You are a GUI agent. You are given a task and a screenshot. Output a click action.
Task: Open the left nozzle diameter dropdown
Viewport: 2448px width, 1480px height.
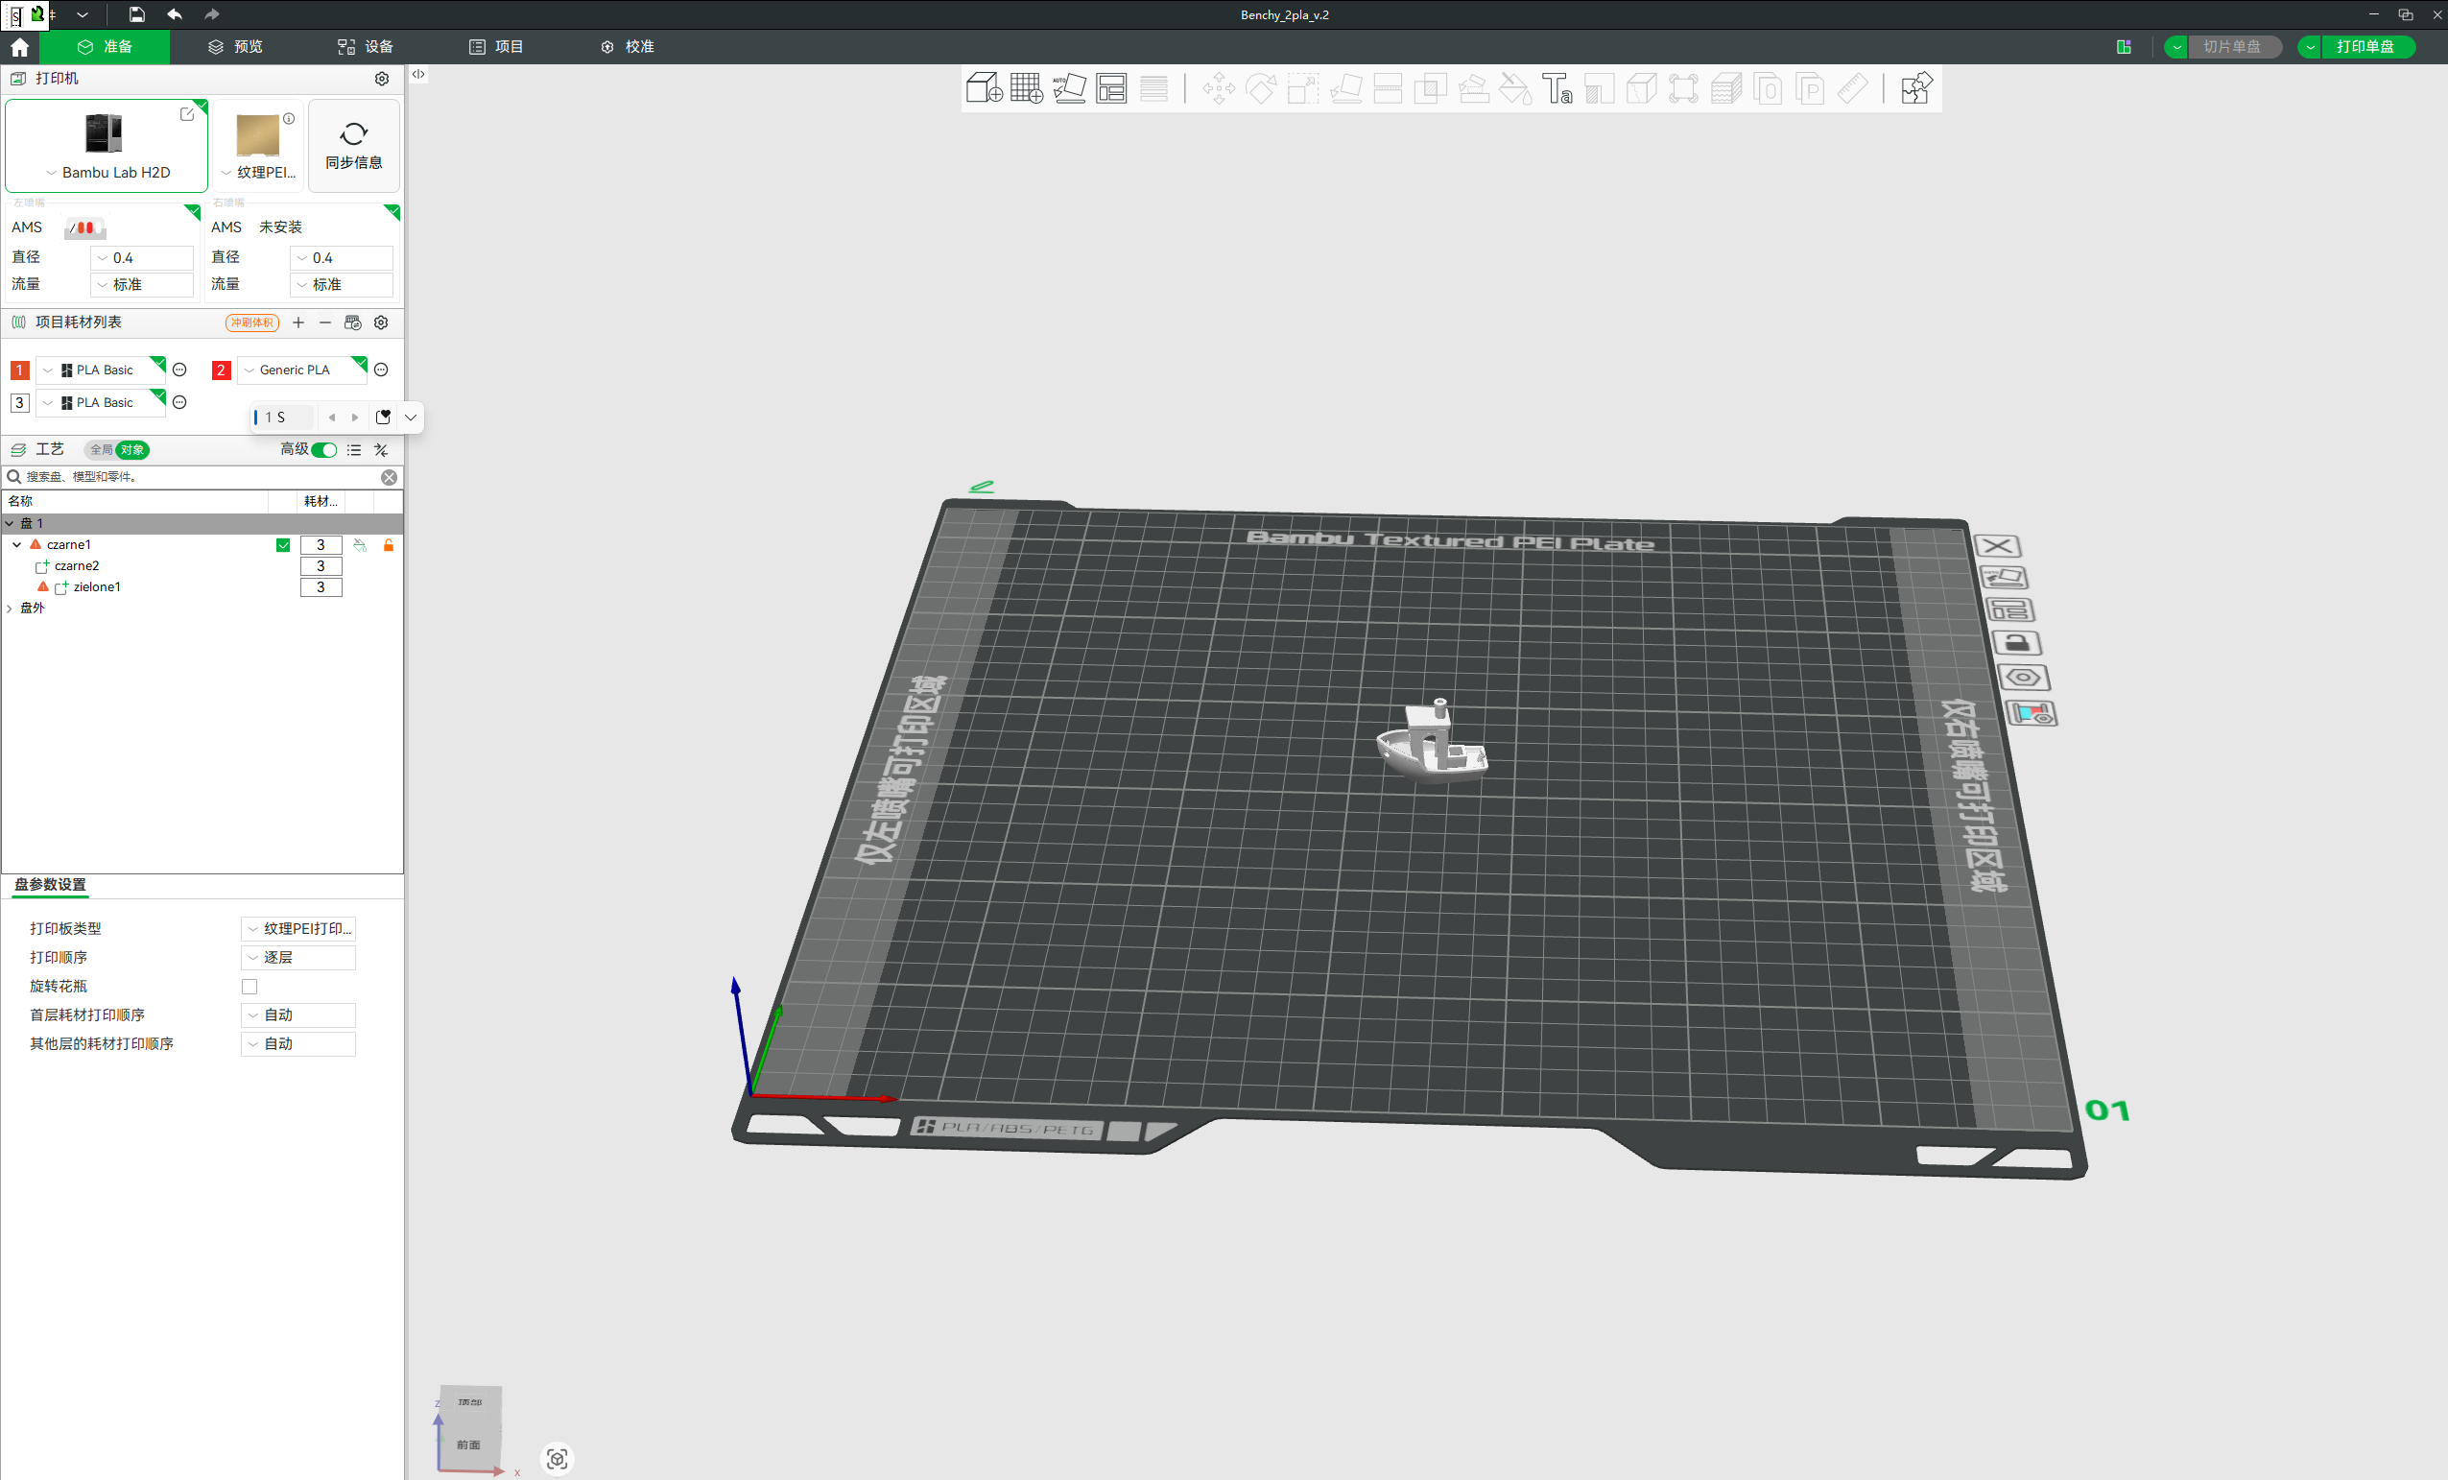(142, 257)
